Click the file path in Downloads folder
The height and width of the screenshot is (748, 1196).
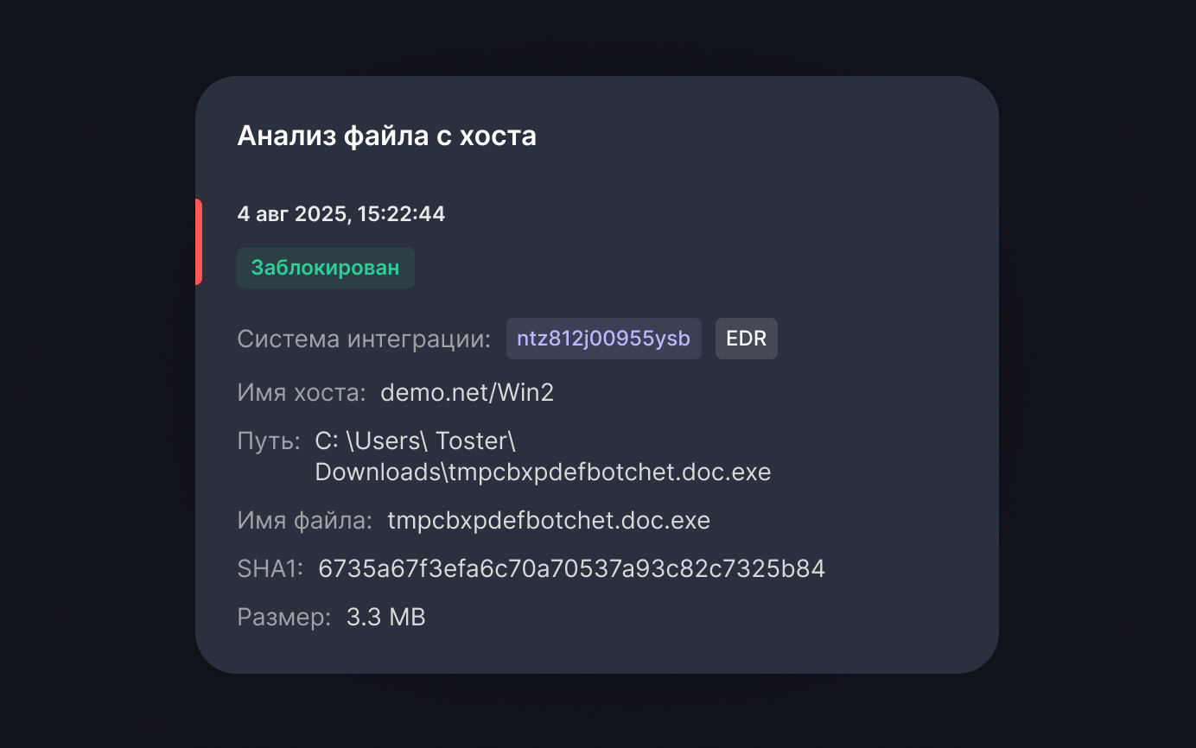pos(543,472)
